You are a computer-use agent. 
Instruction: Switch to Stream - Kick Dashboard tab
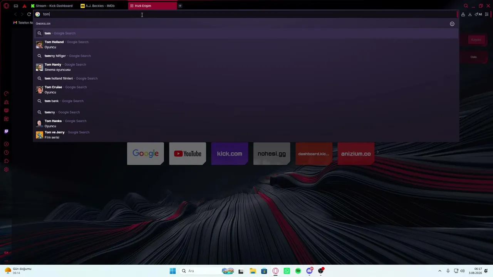tap(52, 6)
